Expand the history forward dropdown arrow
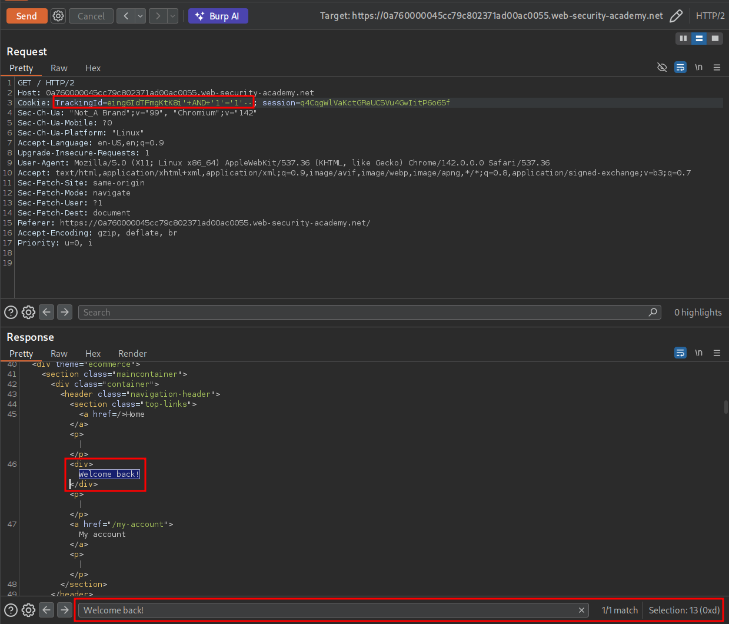The width and height of the screenshot is (729, 624). 172,16
